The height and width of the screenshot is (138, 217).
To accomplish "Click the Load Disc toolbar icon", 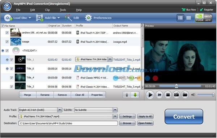I will pos(8,18).
